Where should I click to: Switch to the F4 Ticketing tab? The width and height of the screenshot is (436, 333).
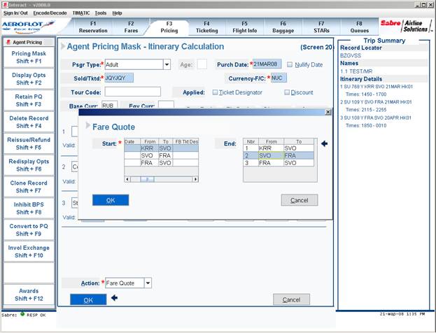point(206,27)
